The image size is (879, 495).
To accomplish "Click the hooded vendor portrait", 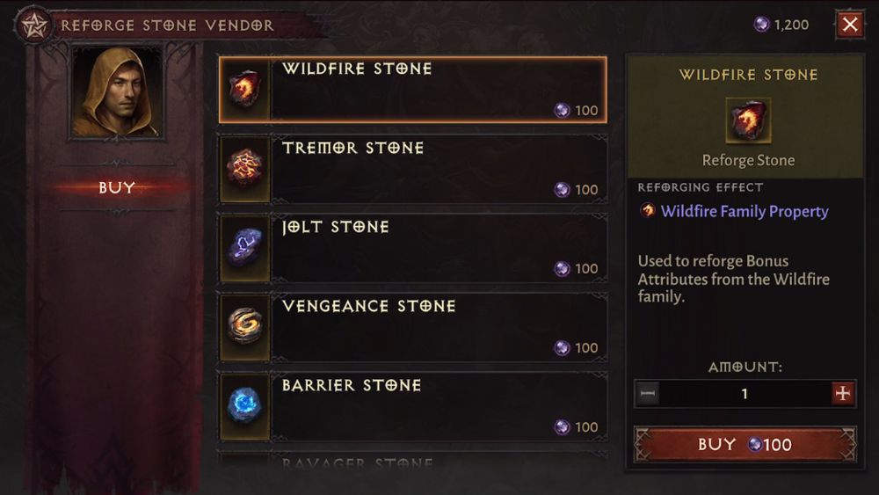I will 117,93.
